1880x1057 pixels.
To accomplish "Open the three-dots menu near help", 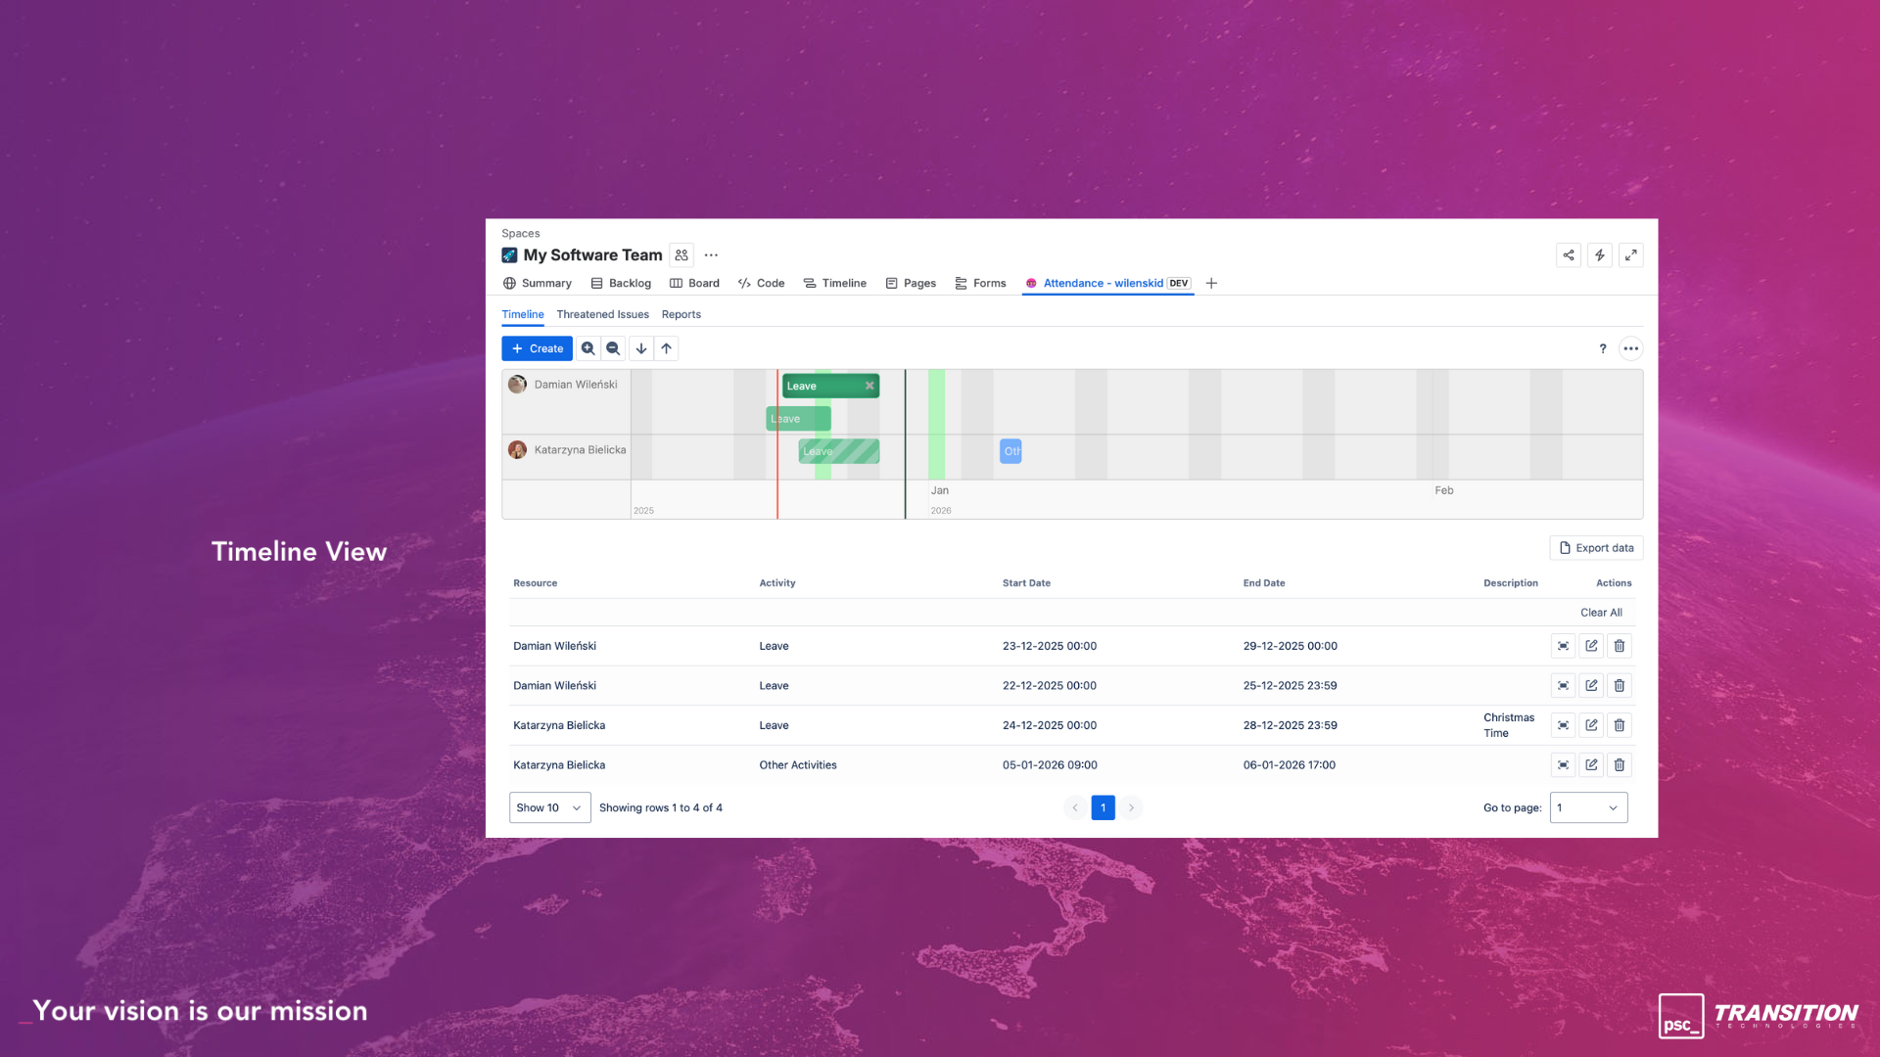I will click(x=1631, y=348).
